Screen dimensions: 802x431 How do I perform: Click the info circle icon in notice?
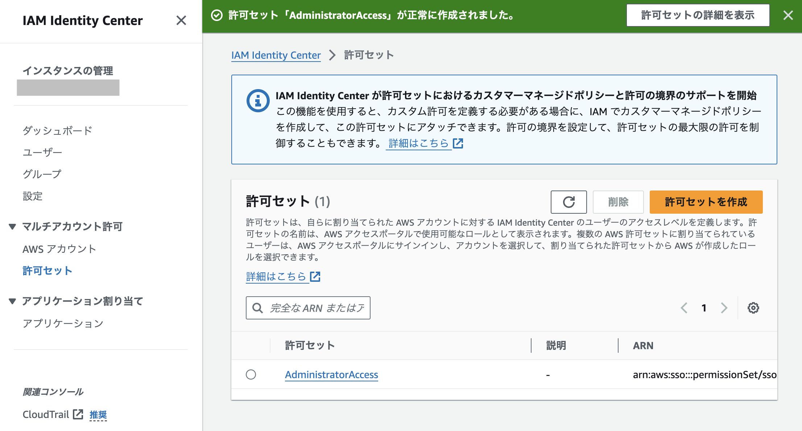tap(258, 100)
